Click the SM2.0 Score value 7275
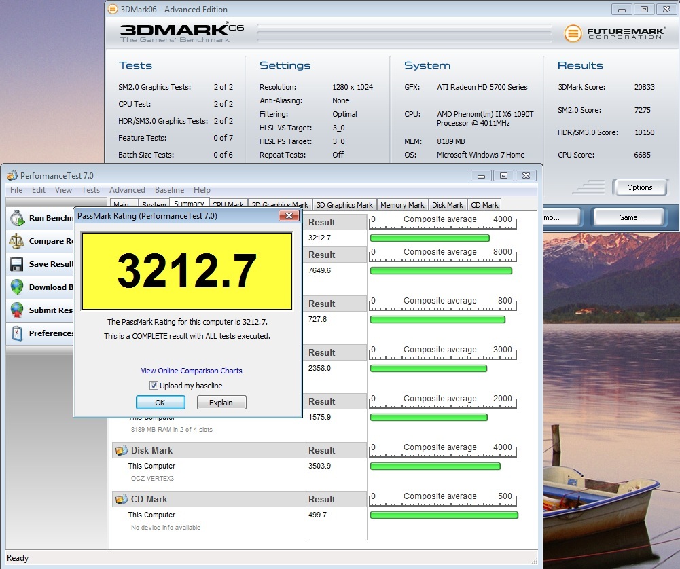This screenshot has width=680, height=569. (x=642, y=109)
